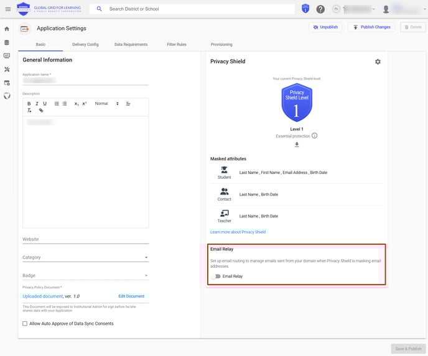
Task: Open the Normal text style dropdown
Action: (x=107, y=104)
